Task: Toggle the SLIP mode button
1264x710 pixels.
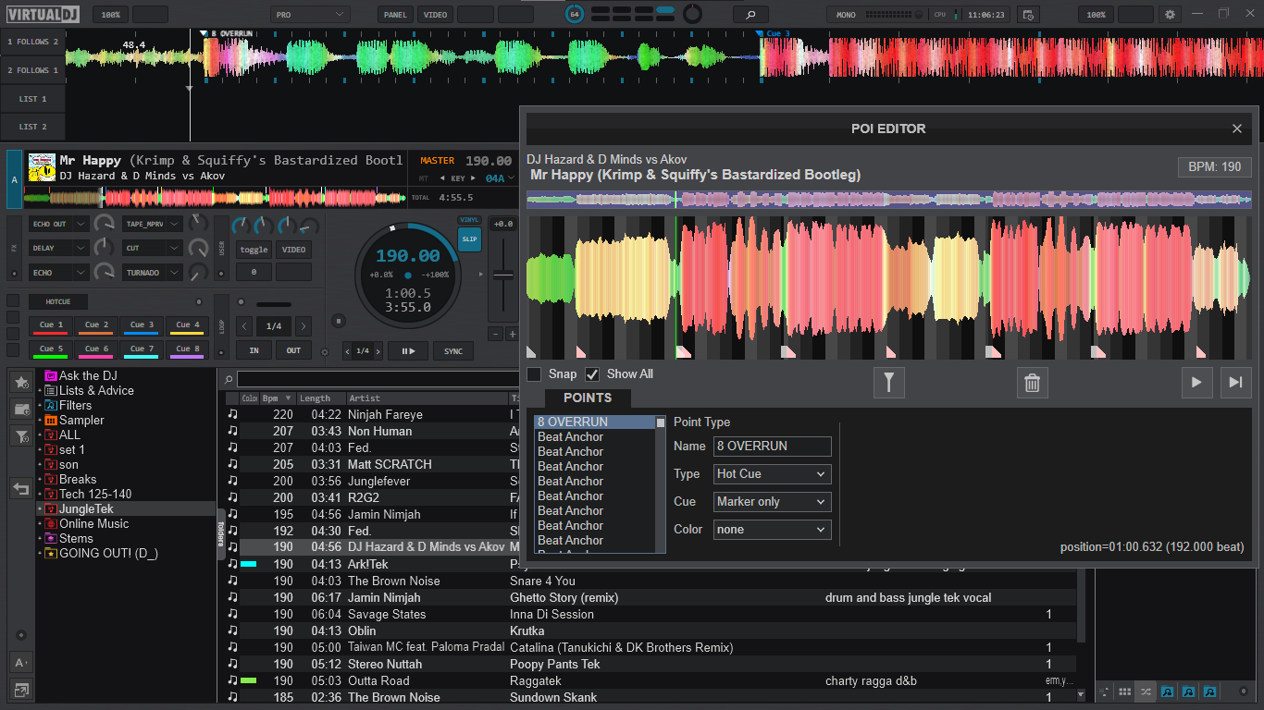Action: 470,239
